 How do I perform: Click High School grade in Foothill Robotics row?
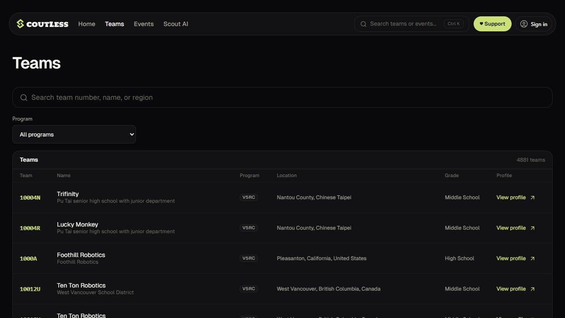[x=460, y=258]
